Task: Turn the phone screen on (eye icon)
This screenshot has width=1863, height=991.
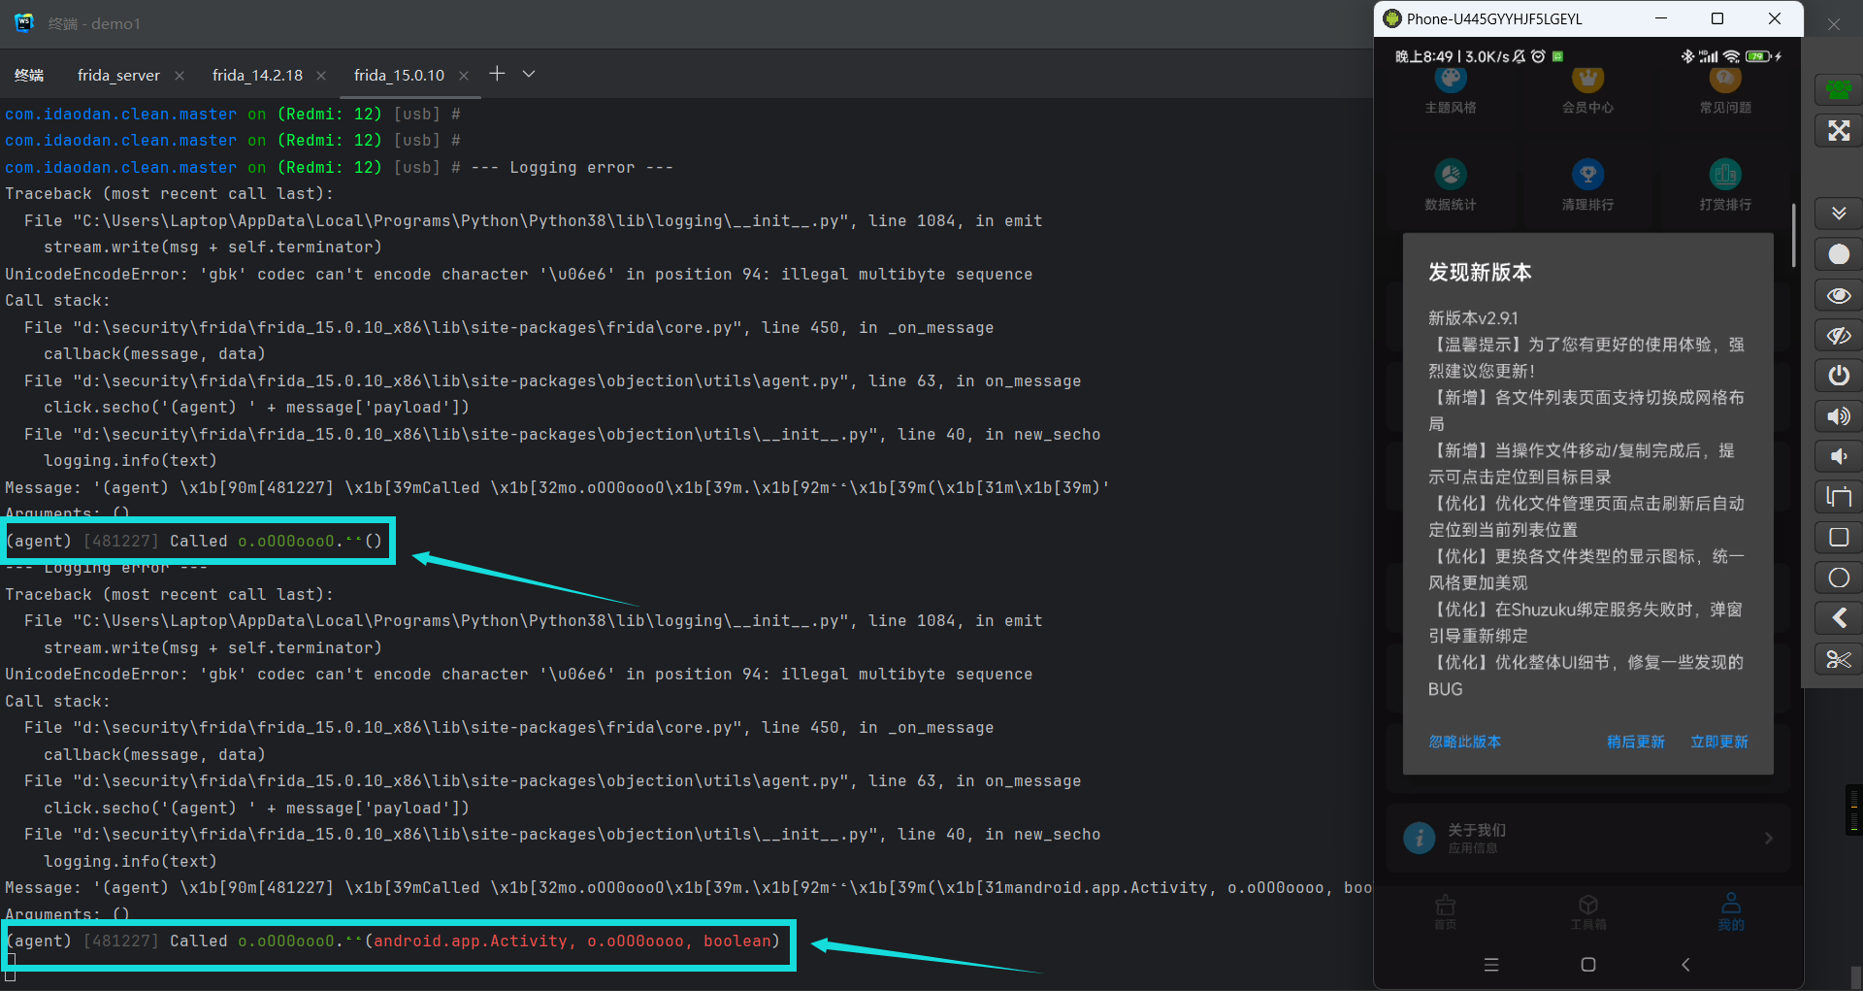Action: click(1838, 295)
